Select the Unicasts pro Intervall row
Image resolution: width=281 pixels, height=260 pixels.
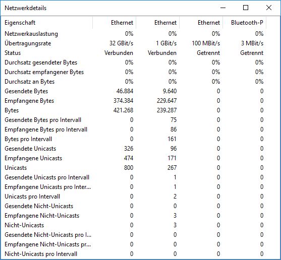click(x=134, y=197)
